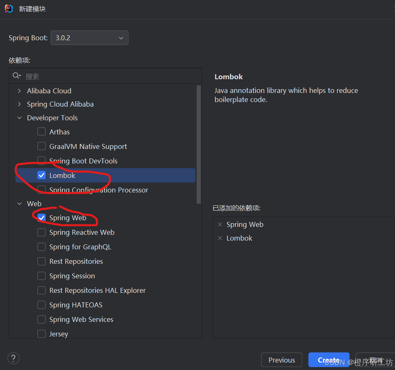Screen dimensions: 395x370
Task: Enable Spring for GraphQL checkbox
Action: tap(41, 247)
